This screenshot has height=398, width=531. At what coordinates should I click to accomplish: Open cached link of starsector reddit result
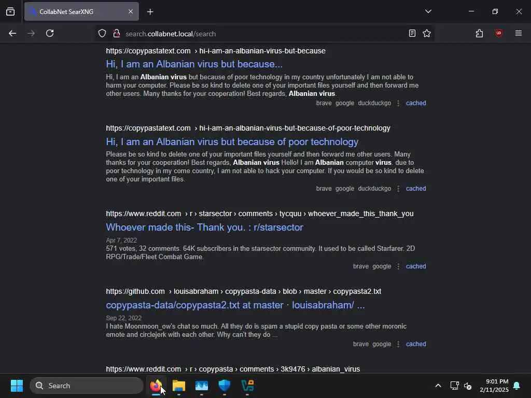(416, 266)
